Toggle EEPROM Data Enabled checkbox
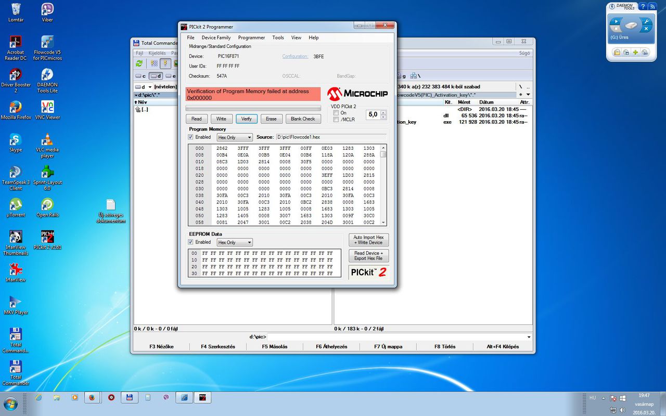This screenshot has height=416, width=666. click(x=190, y=242)
